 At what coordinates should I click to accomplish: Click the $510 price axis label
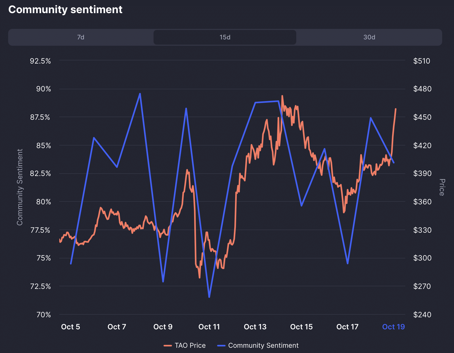422,61
